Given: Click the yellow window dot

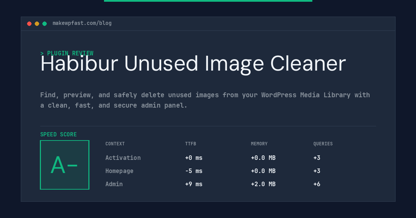Looking at the screenshot, I should point(37,24).
